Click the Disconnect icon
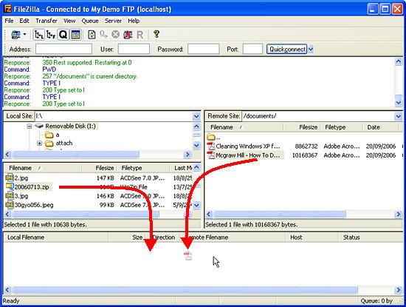The width and height of the screenshot is (406, 307). [x=128, y=35]
